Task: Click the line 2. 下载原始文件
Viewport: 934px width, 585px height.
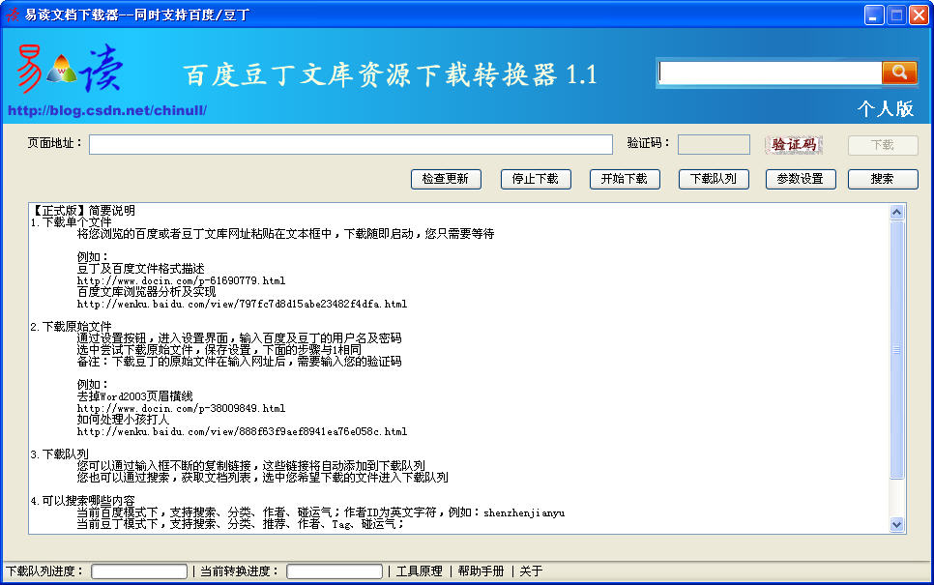Action: (71, 327)
